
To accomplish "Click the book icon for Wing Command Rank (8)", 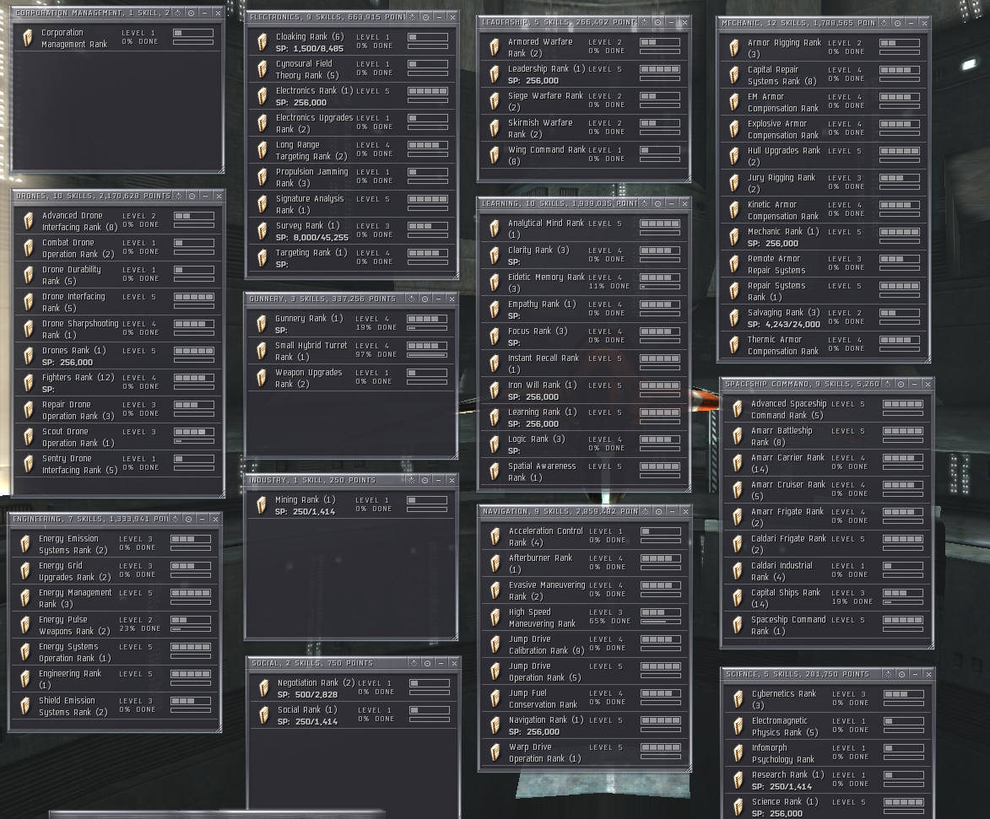I will coord(495,155).
